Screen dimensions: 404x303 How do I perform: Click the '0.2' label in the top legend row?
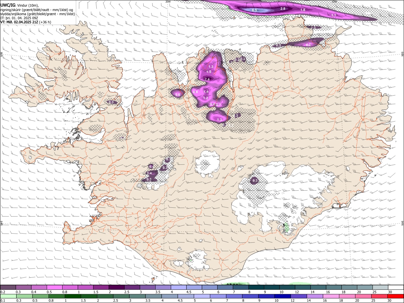tap(3, 292)
